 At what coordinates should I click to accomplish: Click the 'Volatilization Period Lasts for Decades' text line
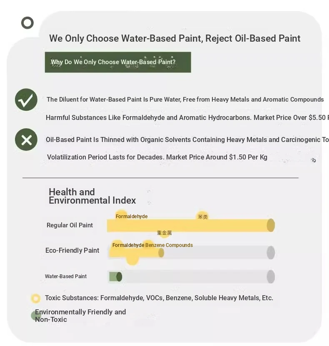click(157, 157)
